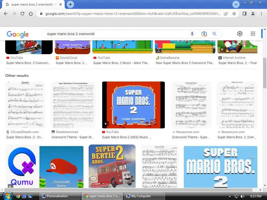The width and height of the screenshot is (267, 200).
Task: Open the Overworld Qumu Mario cap image
Action: (x=62, y=167)
